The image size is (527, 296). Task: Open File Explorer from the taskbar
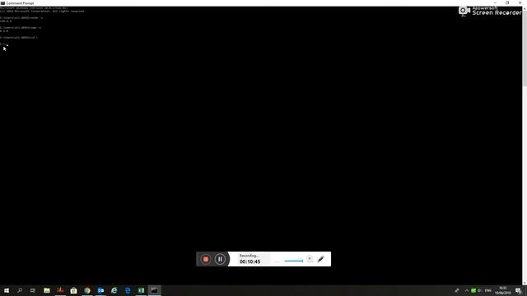pyautogui.click(x=47, y=290)
